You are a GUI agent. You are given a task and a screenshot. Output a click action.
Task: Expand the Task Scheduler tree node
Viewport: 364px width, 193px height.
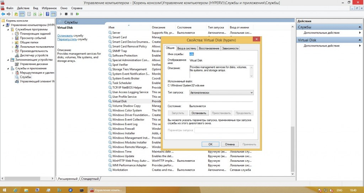click(13, 34)
